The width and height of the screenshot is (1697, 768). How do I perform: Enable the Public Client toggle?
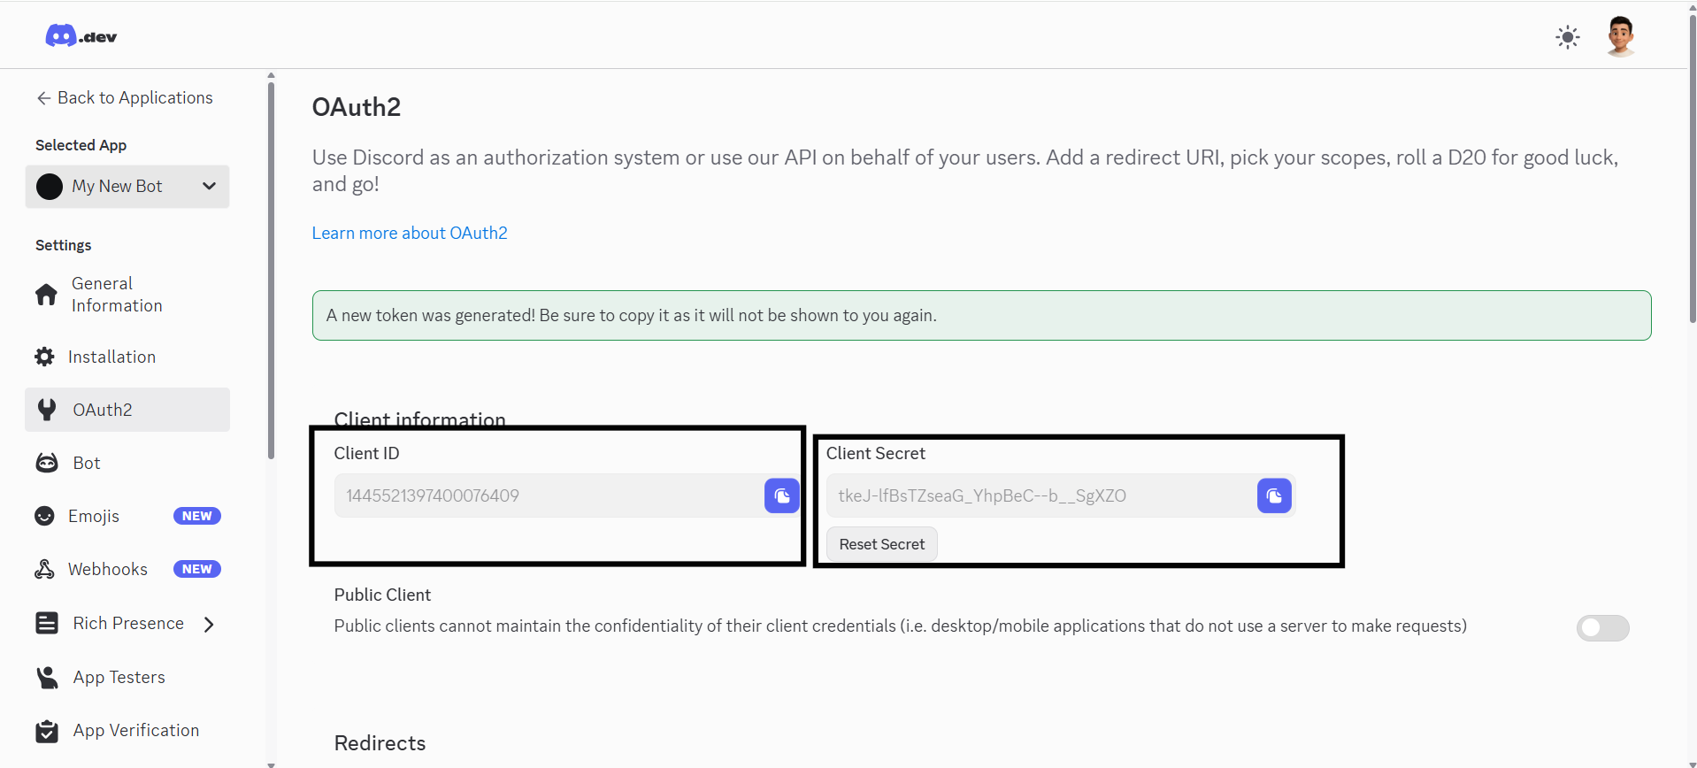pos(1601,627)
